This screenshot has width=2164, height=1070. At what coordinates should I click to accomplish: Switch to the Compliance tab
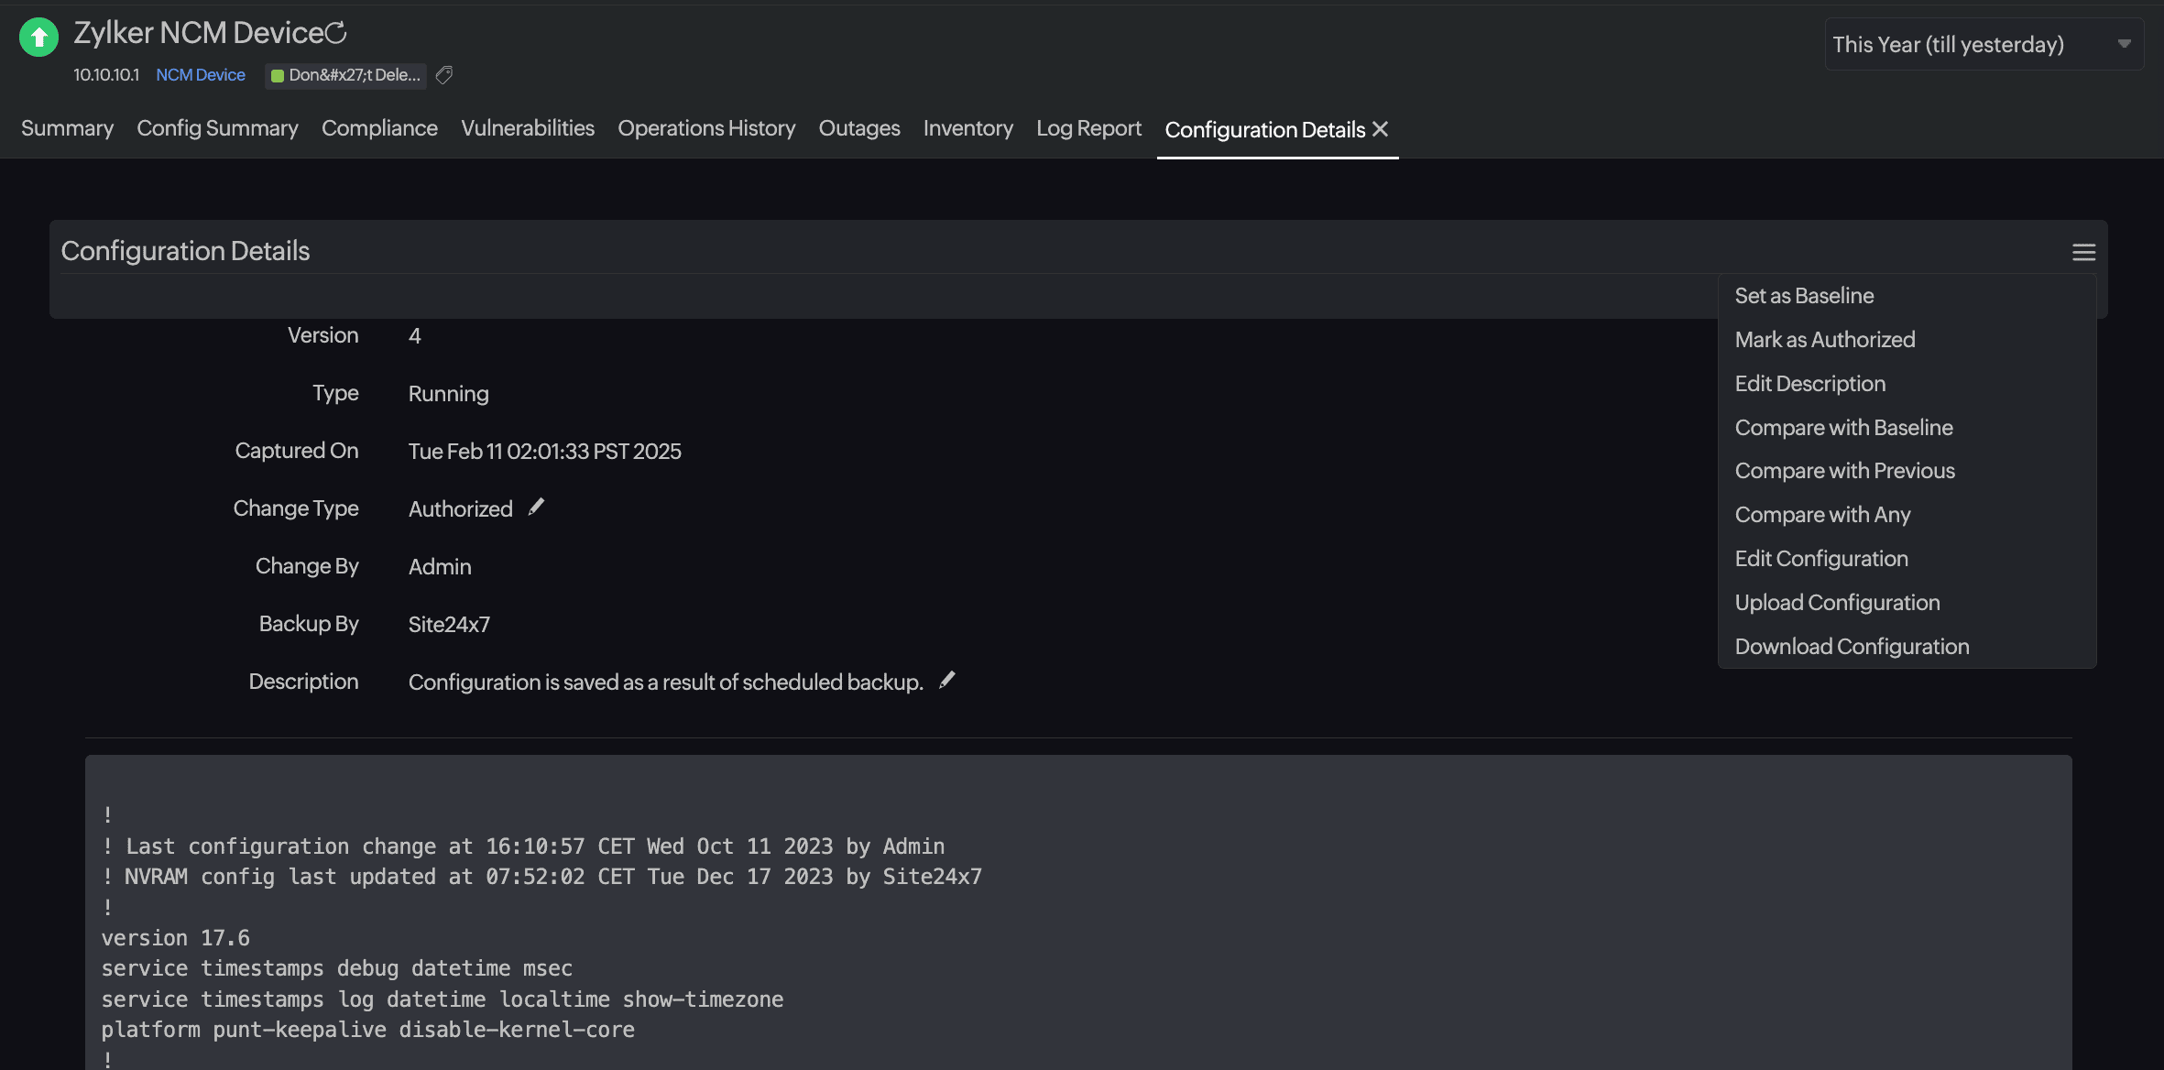pyautogui.click(x=379, y=128)
